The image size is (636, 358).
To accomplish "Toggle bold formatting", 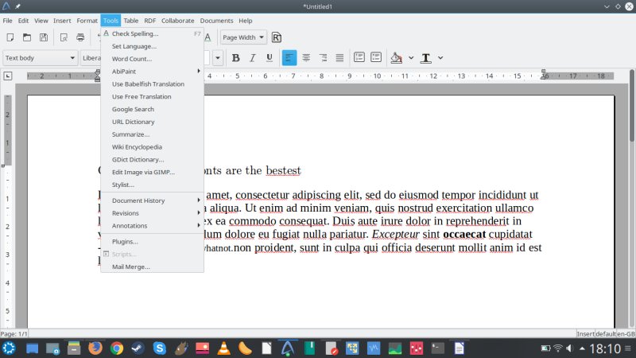I will [x=235, y=57].
